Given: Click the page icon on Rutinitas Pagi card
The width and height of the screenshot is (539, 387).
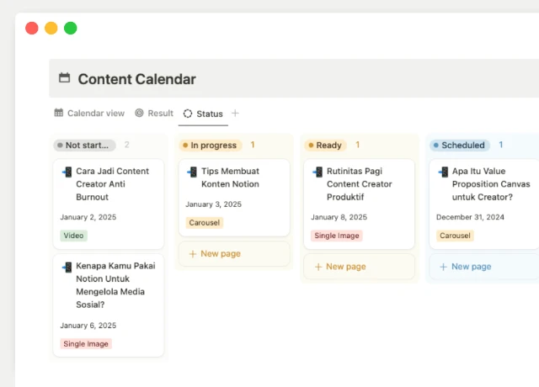Looking at the screenshot, I should click(x=318, y=172).
